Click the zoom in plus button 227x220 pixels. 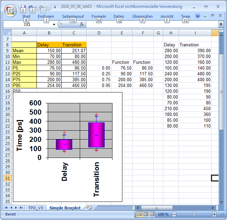[x=214, y=214]
